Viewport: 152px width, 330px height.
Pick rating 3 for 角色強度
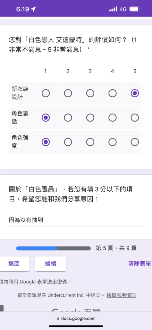pyautogui.click(x=90, y=142)
